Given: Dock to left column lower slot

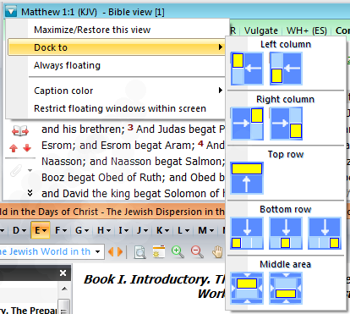Looking at the screenshot, I should [286, 69].
